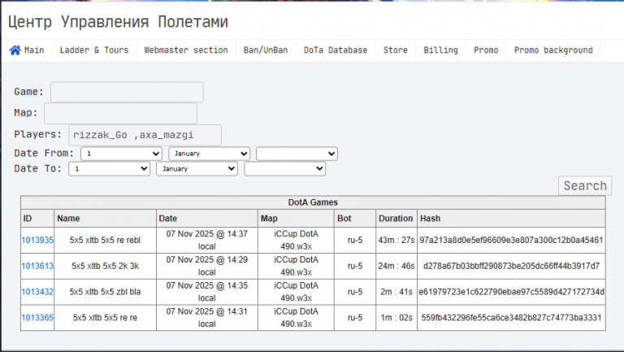Click hash starting with d278a67b03bb
The image size is (624, 352).
coord(511,266)
